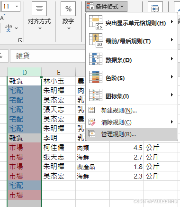Expand arrow beside 数据条(D)

coord(172,59)
